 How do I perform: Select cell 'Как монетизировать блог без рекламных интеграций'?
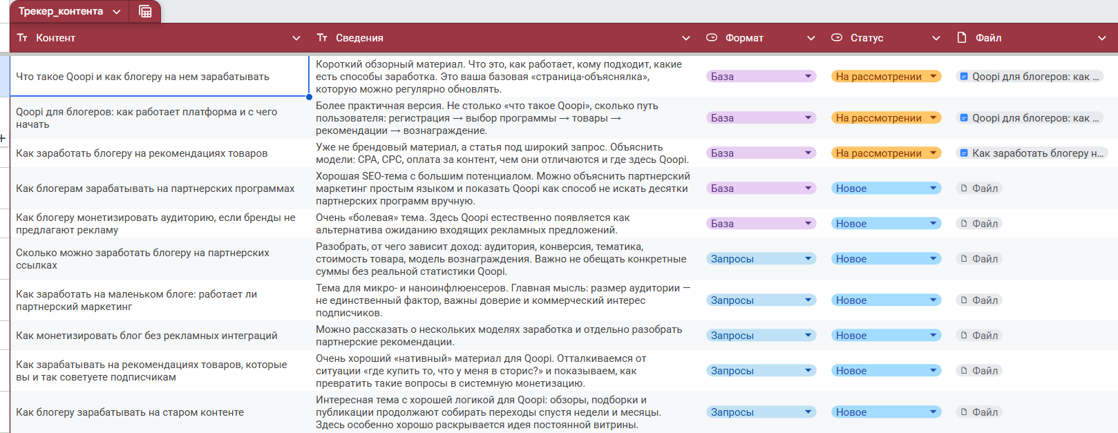click(x=160, y=336)
